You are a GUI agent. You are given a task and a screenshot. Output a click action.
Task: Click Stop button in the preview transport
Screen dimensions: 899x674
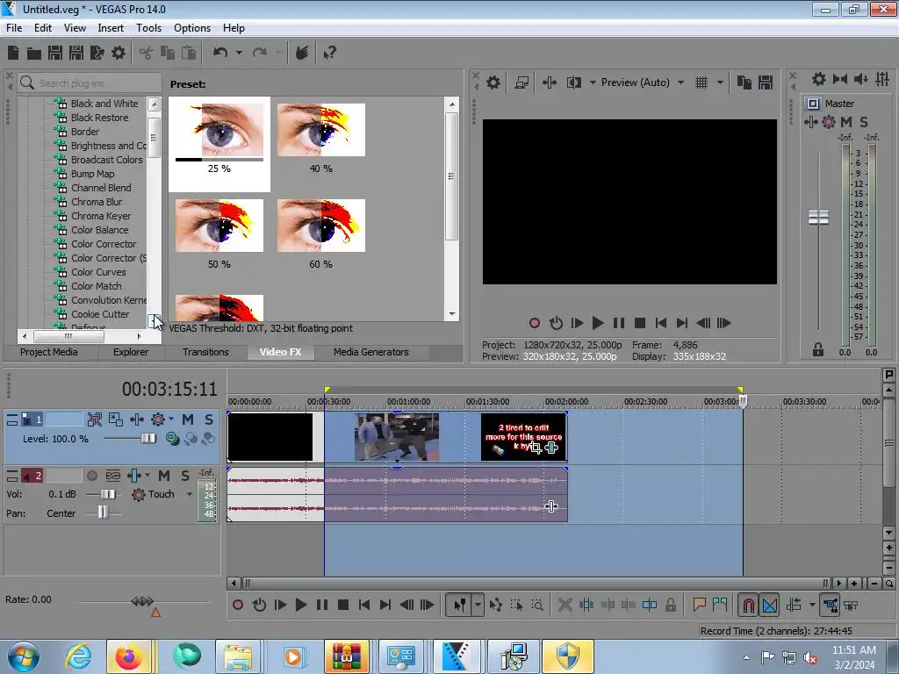click(640, 323)
